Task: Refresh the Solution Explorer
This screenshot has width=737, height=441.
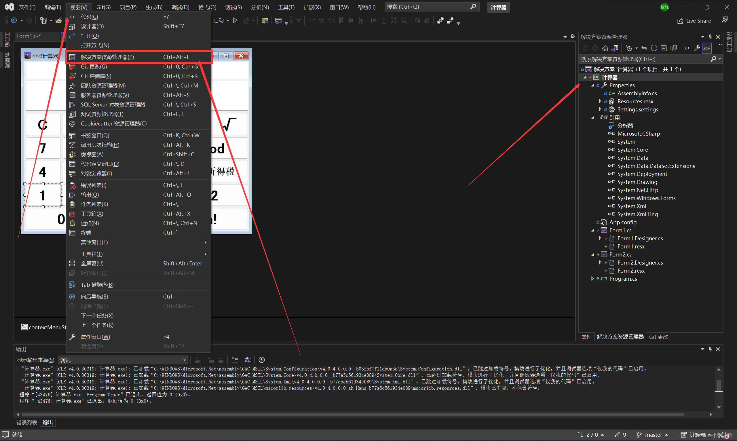Action: coord(654,48)
